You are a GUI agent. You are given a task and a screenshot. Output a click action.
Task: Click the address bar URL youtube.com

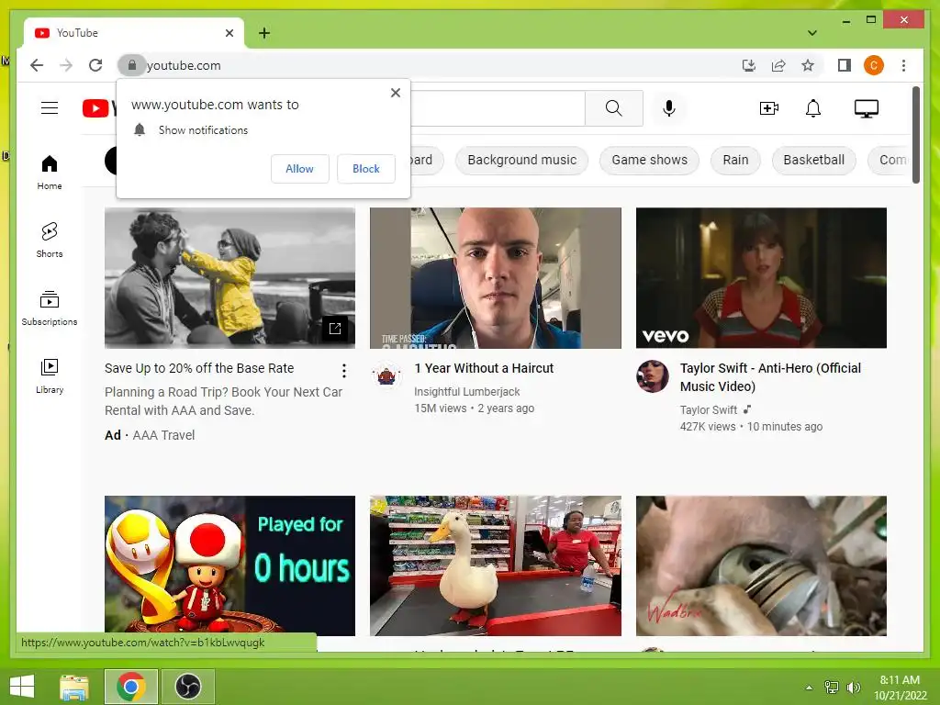(x=184, y=65)
